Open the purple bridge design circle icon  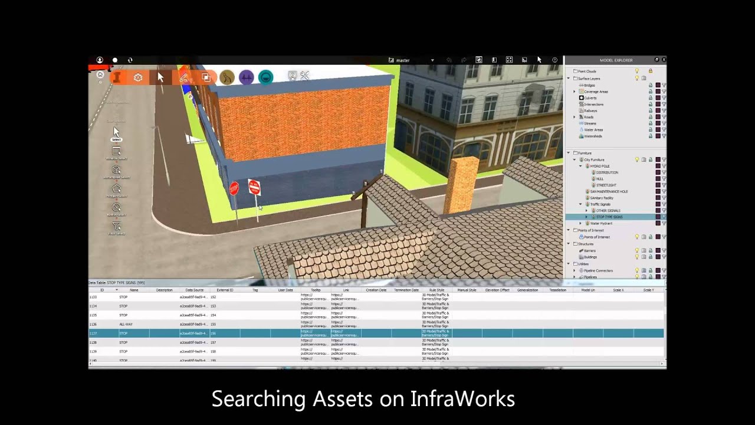(x=247, y=77)
